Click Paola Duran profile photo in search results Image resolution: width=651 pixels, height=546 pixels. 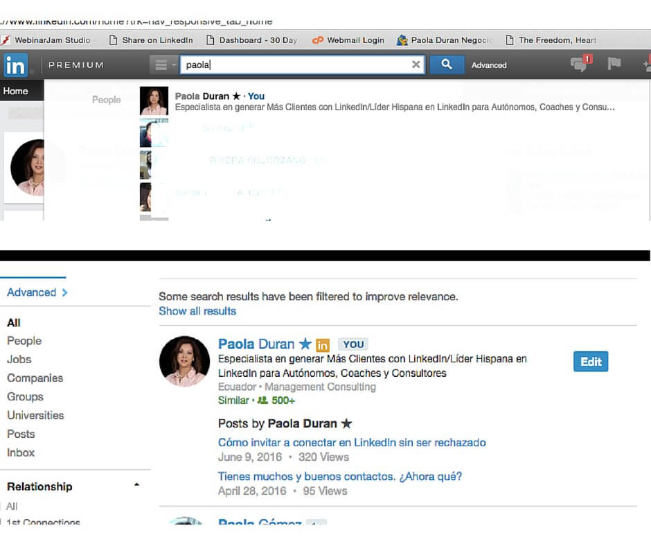185,362
